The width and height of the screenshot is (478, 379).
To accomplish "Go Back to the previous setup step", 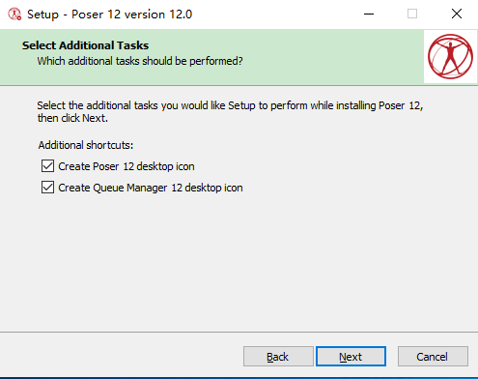I will pos(278,357).
